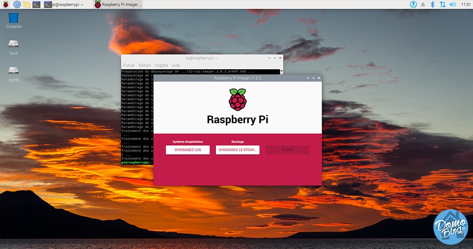Open the Fichier menu in terminal
The width and height of the screenshot is (473, 249).
click(x=129, y=65)
